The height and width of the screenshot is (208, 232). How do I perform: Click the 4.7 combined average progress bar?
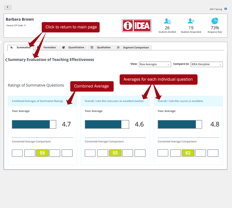pos(34,124)
